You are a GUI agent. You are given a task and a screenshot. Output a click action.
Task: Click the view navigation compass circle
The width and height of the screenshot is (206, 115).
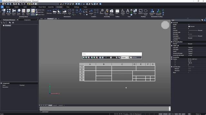(x=165, y=25)
